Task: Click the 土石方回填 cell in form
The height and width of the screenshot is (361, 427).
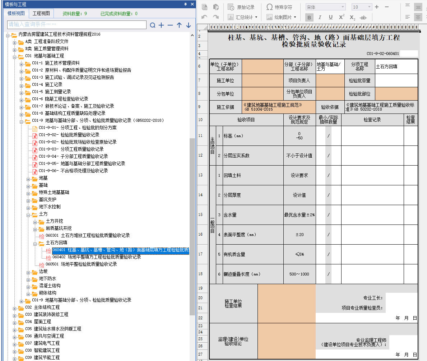Action: pos(396,66)
